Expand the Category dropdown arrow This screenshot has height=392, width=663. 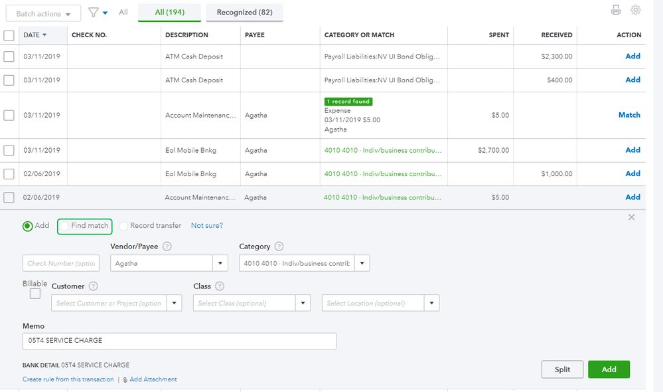(x=362, y=264)
